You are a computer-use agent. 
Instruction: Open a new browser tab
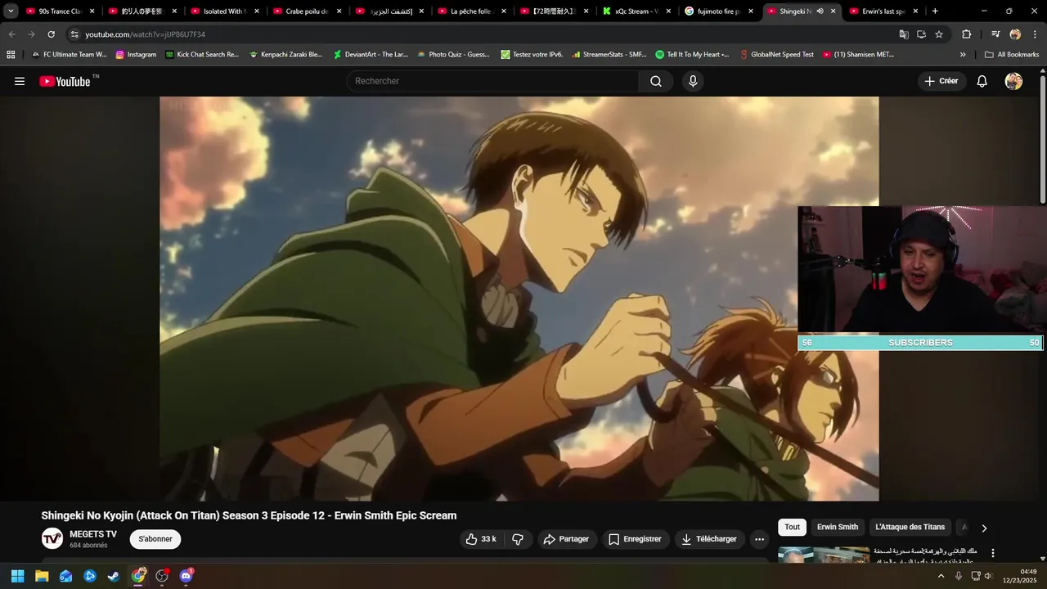[x=935, y=11]
